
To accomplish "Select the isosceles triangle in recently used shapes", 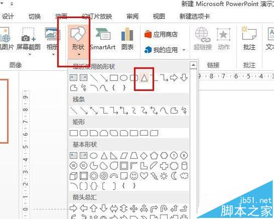I will coord(144,78).
